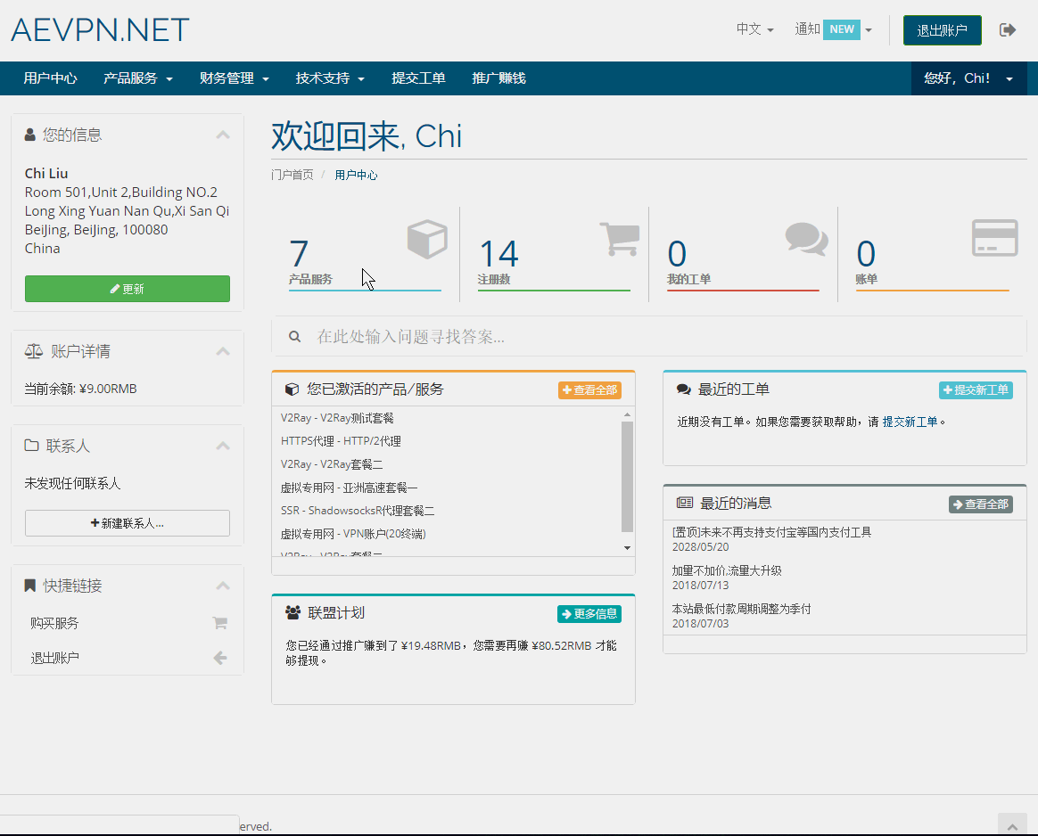Open 虚拟专用网 - VPN账户(20终端) service

pyautogui.click(x=353, y=534)
